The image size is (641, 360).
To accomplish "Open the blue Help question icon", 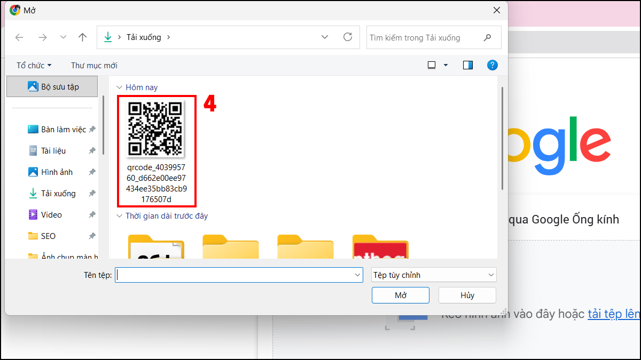I will click(x=493, y=65).
